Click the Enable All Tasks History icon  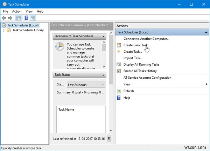point(119,71)
